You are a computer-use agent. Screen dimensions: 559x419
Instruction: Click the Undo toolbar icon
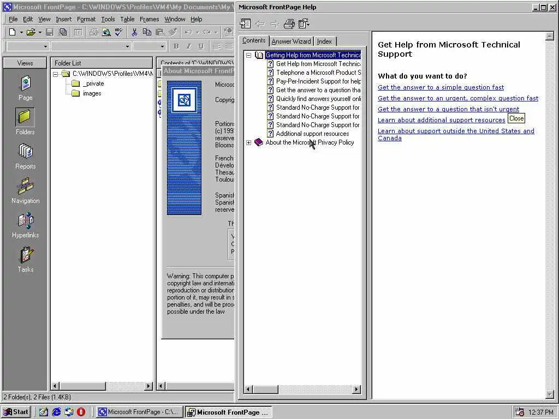point(188,32)
